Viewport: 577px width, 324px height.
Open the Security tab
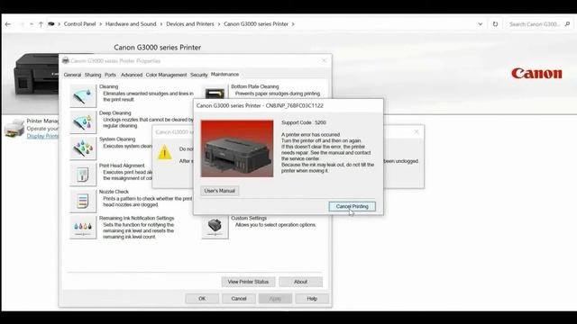tap(198, 75)
